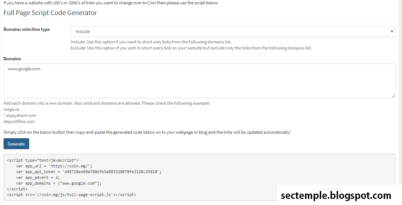402x205 pixels.
Task: Click the Full Page Script Code Generator heading
Action: pyautogui.click(x=50, y=13)
